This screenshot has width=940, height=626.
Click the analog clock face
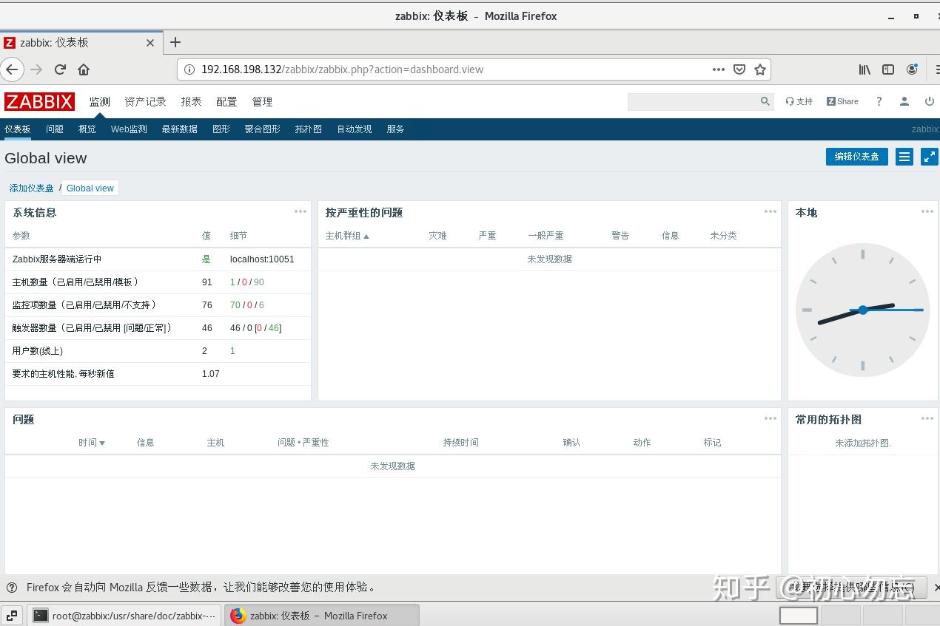coord(862,310)
